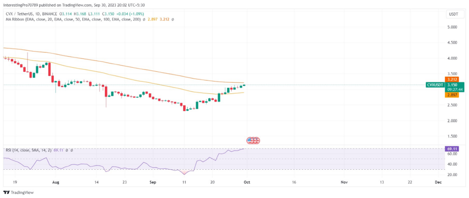Click the Oct label on time axis
The width and height of the screenshot is (469, 198).
247,182
